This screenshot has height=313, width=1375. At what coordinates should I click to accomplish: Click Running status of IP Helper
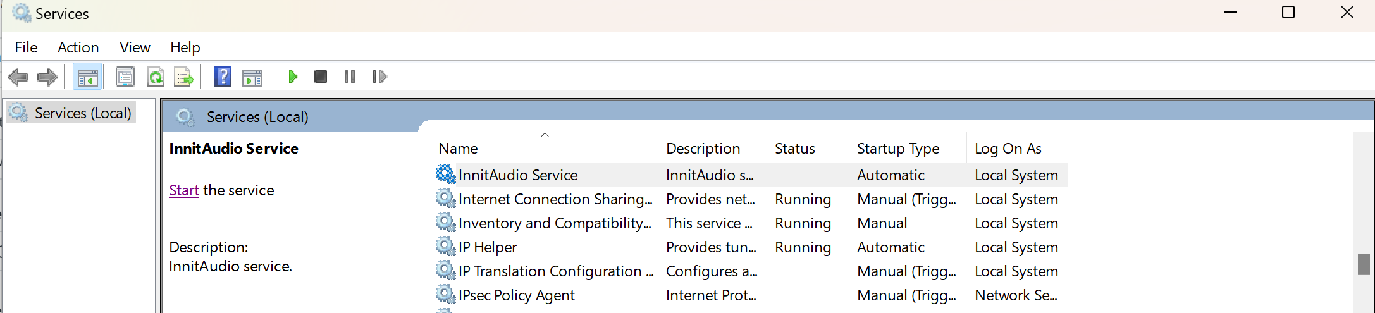803,247
